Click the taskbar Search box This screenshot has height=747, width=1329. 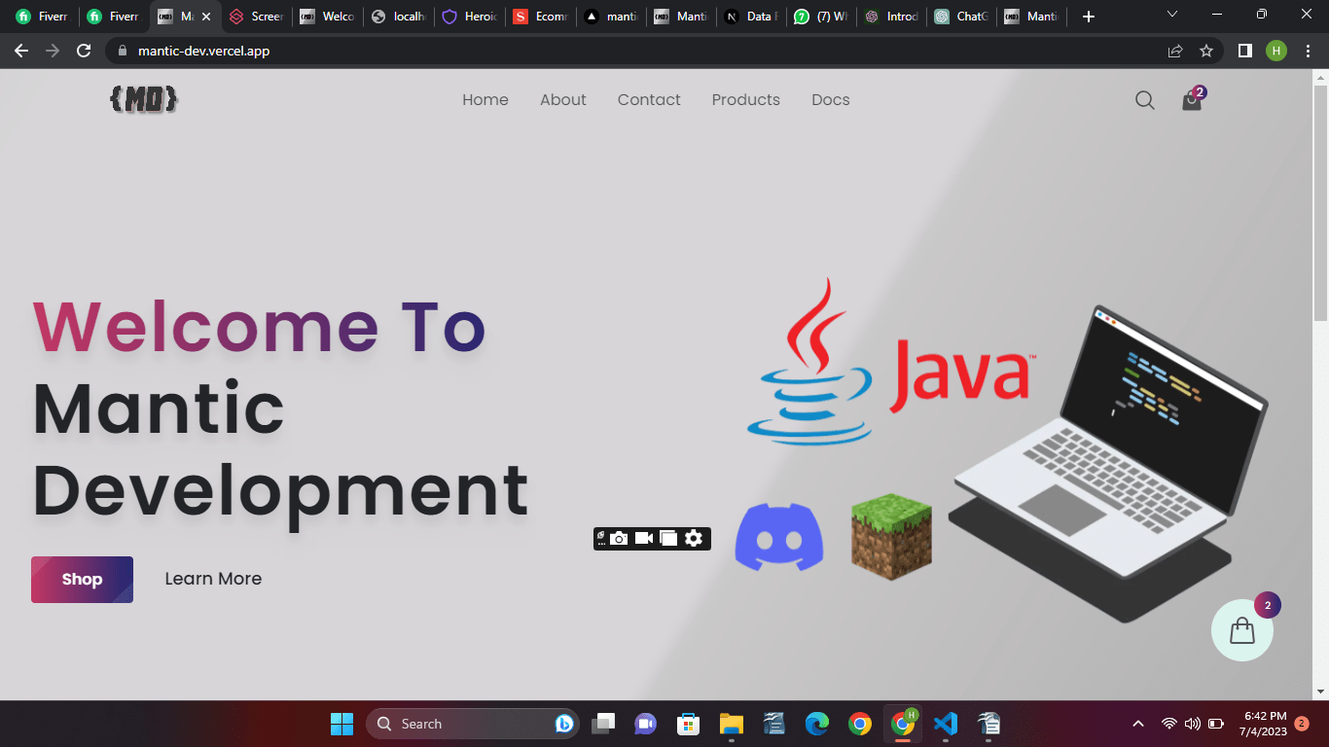(x=473, y=724)
